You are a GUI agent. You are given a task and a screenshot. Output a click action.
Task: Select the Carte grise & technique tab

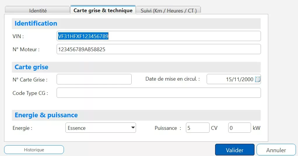pyautogui.click(x=103, y=10)
